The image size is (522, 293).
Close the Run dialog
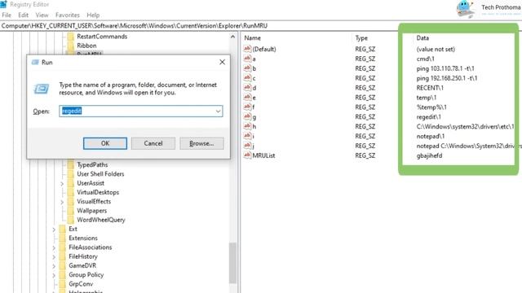pos(222,62)
